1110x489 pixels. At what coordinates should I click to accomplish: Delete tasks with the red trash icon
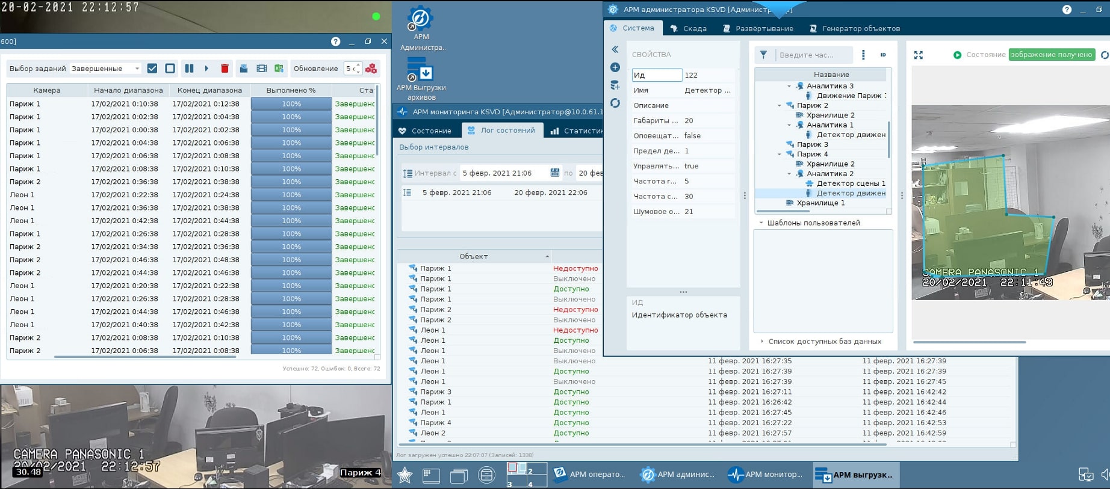tap(225, 69)
